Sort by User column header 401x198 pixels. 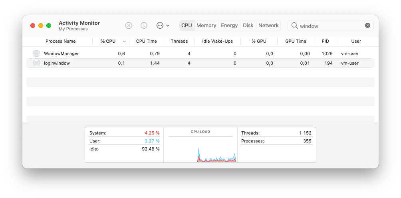click(x=356, y=41)
